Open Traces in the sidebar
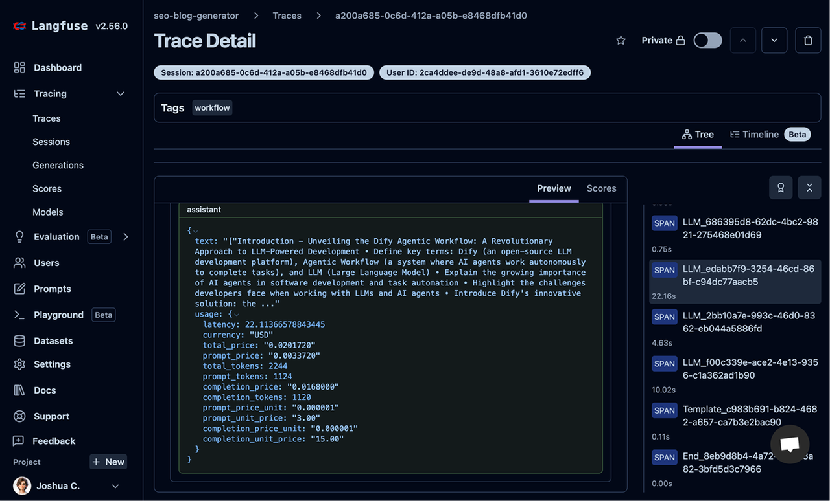This screenshot has width=830, height=501. (47, 118)
